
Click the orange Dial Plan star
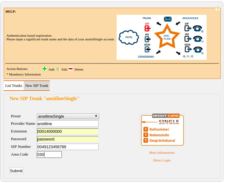[x=167, y=37]
